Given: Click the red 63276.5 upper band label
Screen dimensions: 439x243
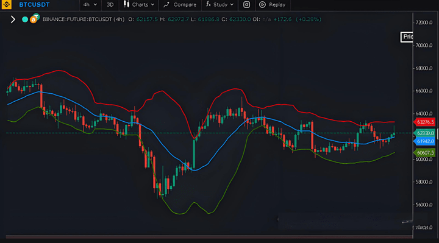Looking at the screenshot, I should click(425, 122).
